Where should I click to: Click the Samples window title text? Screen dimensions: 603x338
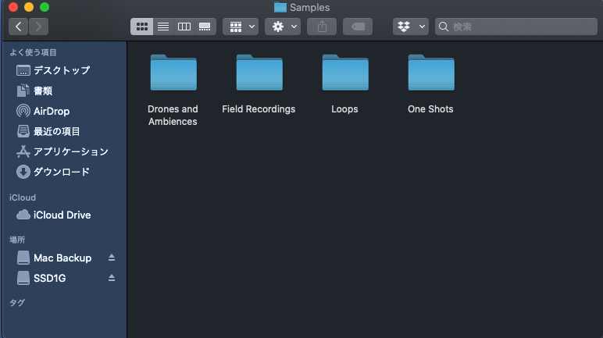pos(309,7)
